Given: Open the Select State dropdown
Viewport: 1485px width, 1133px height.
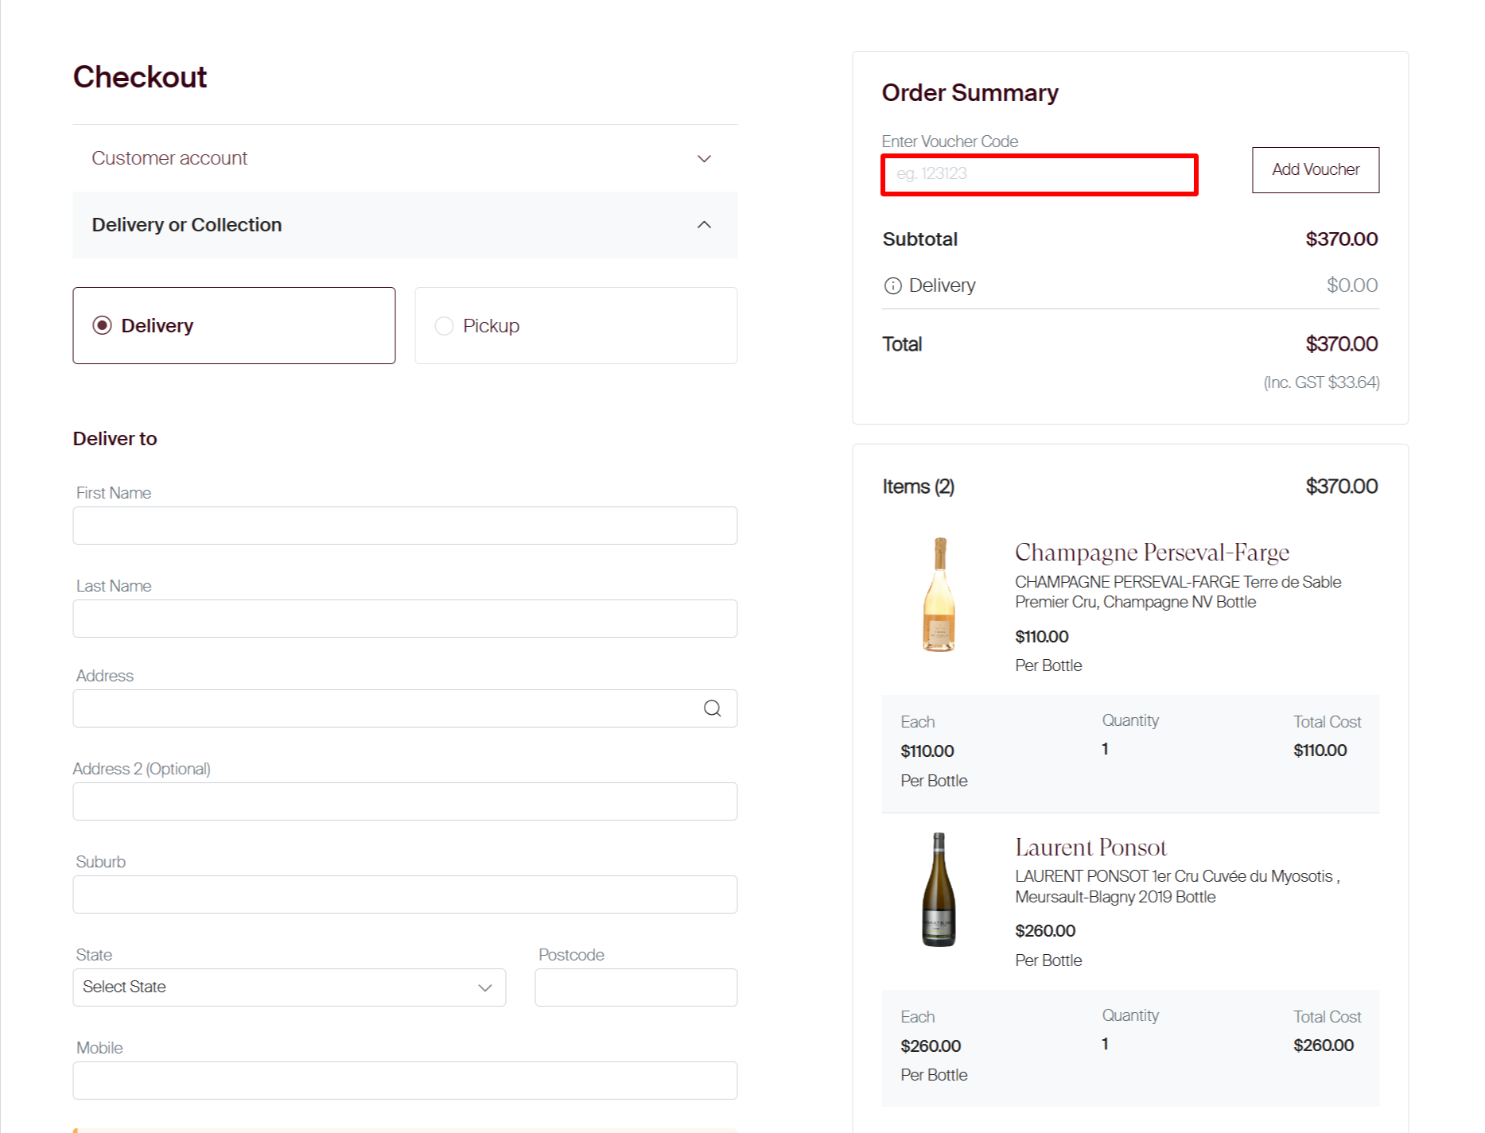Looking at the screenshot, I should coord(289,987).
